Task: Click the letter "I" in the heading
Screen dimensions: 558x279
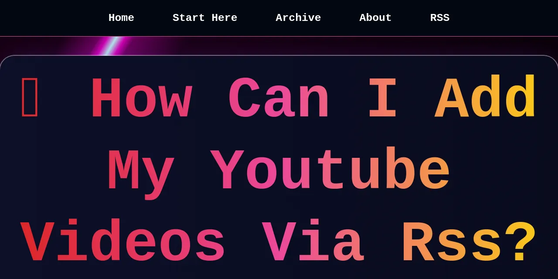Action: [x=382, y=99]
